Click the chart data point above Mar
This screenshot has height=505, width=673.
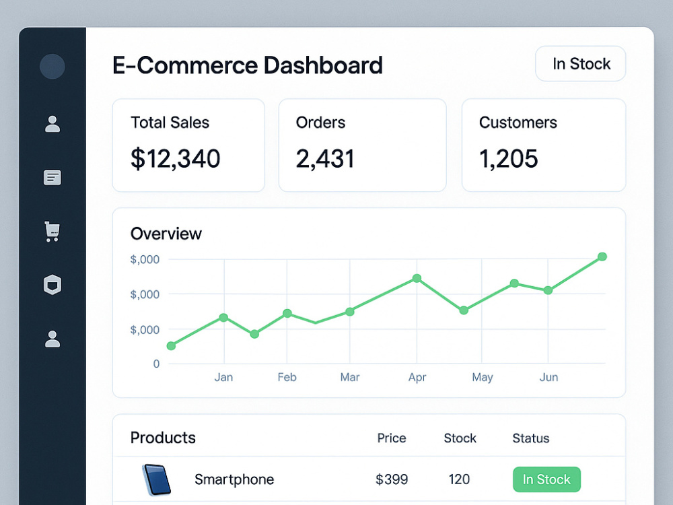pos(350,312)
